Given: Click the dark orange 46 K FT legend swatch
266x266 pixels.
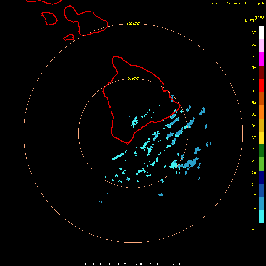Looking at the screenshot, I should (x=261, y=98).
